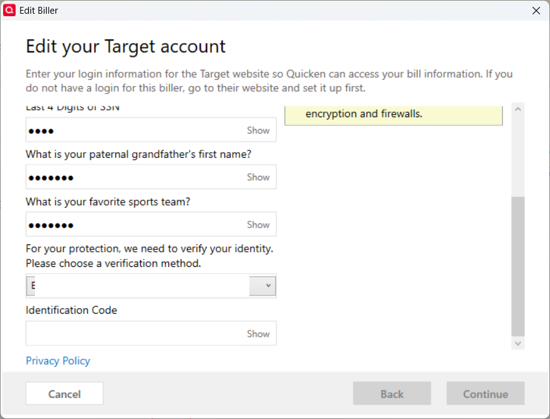Click the scrollbar down arrow
The image size is (550, 419).
(x=518, y=344)
